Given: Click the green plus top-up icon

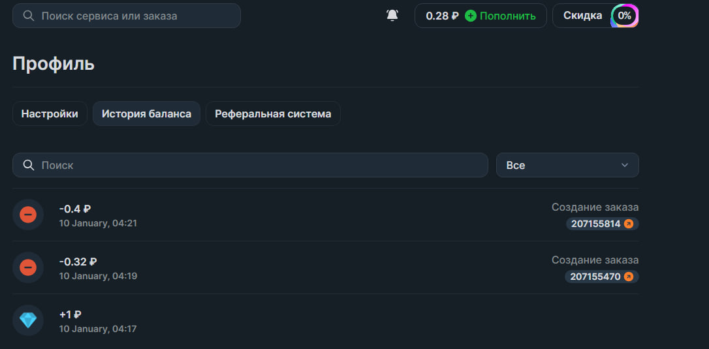Looking at the screenshot, I should tap(471, 16).
